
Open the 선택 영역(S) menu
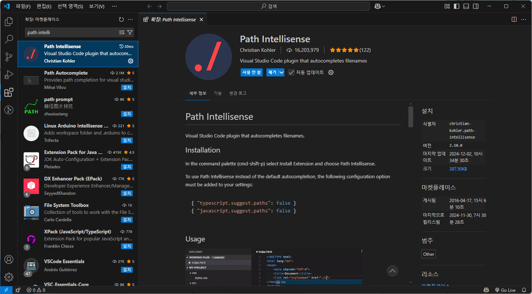tap(70, 6)
